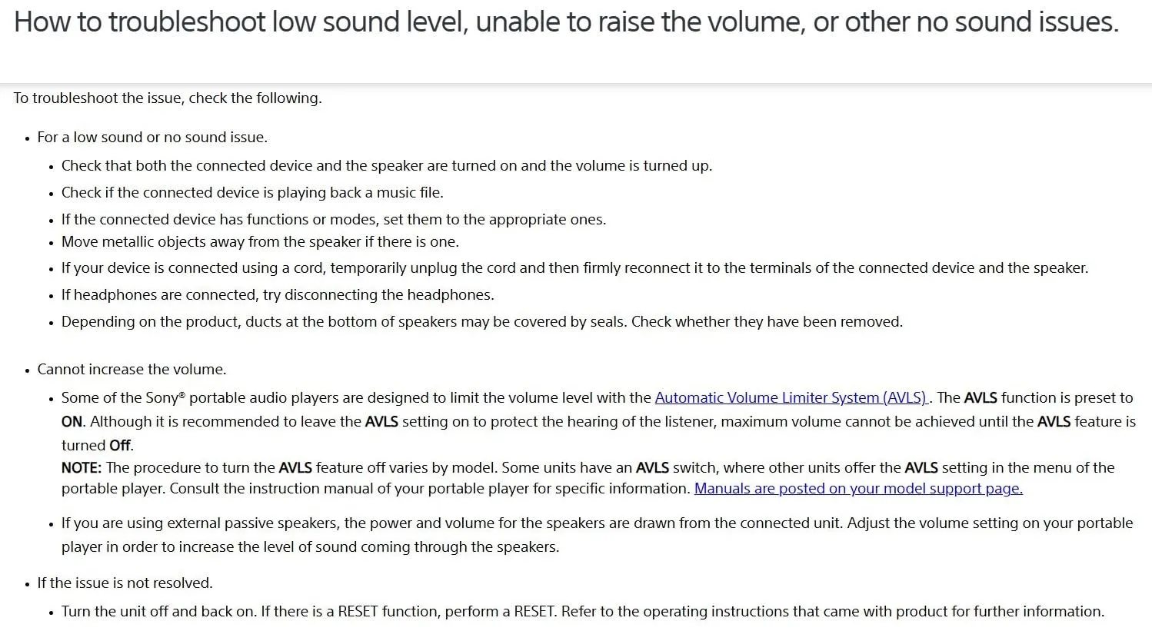Select the external passive speakers bullet text

(597, 523)
